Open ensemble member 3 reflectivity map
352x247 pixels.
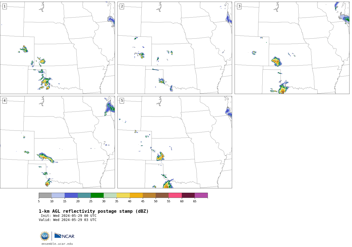coord(292,48)
